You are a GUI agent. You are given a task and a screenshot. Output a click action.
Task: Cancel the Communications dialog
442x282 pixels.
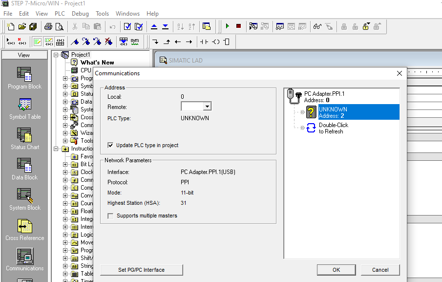(x=380, y=270)
